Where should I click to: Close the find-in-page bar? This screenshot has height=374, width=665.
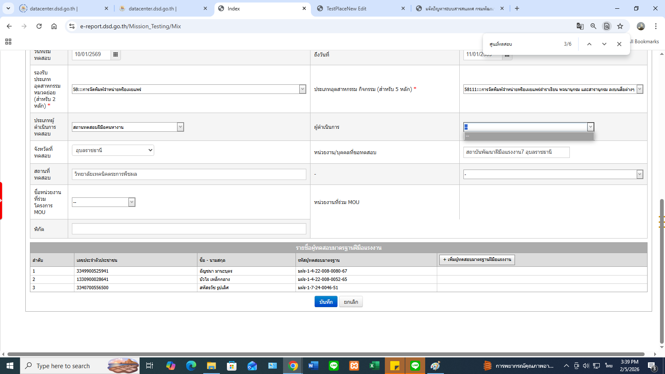(619, 44)
